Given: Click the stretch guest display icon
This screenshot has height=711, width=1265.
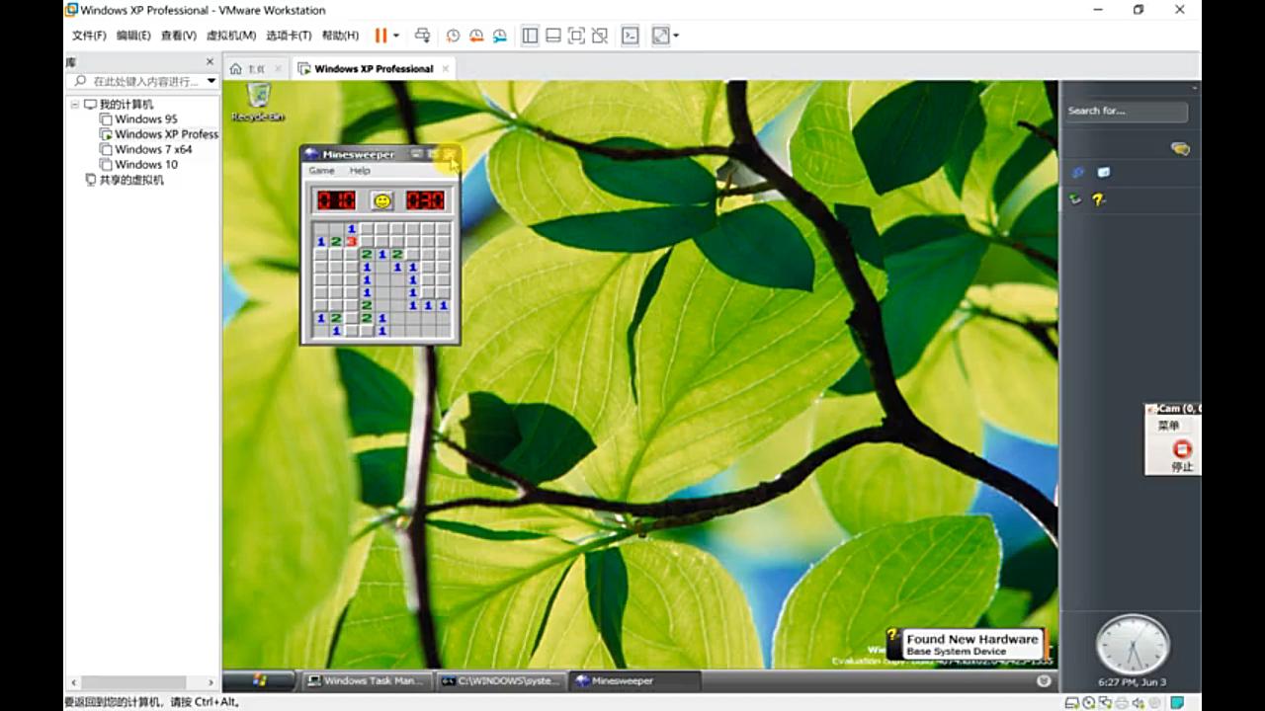Looking at the screenshot, I should (x=660, y=36).
